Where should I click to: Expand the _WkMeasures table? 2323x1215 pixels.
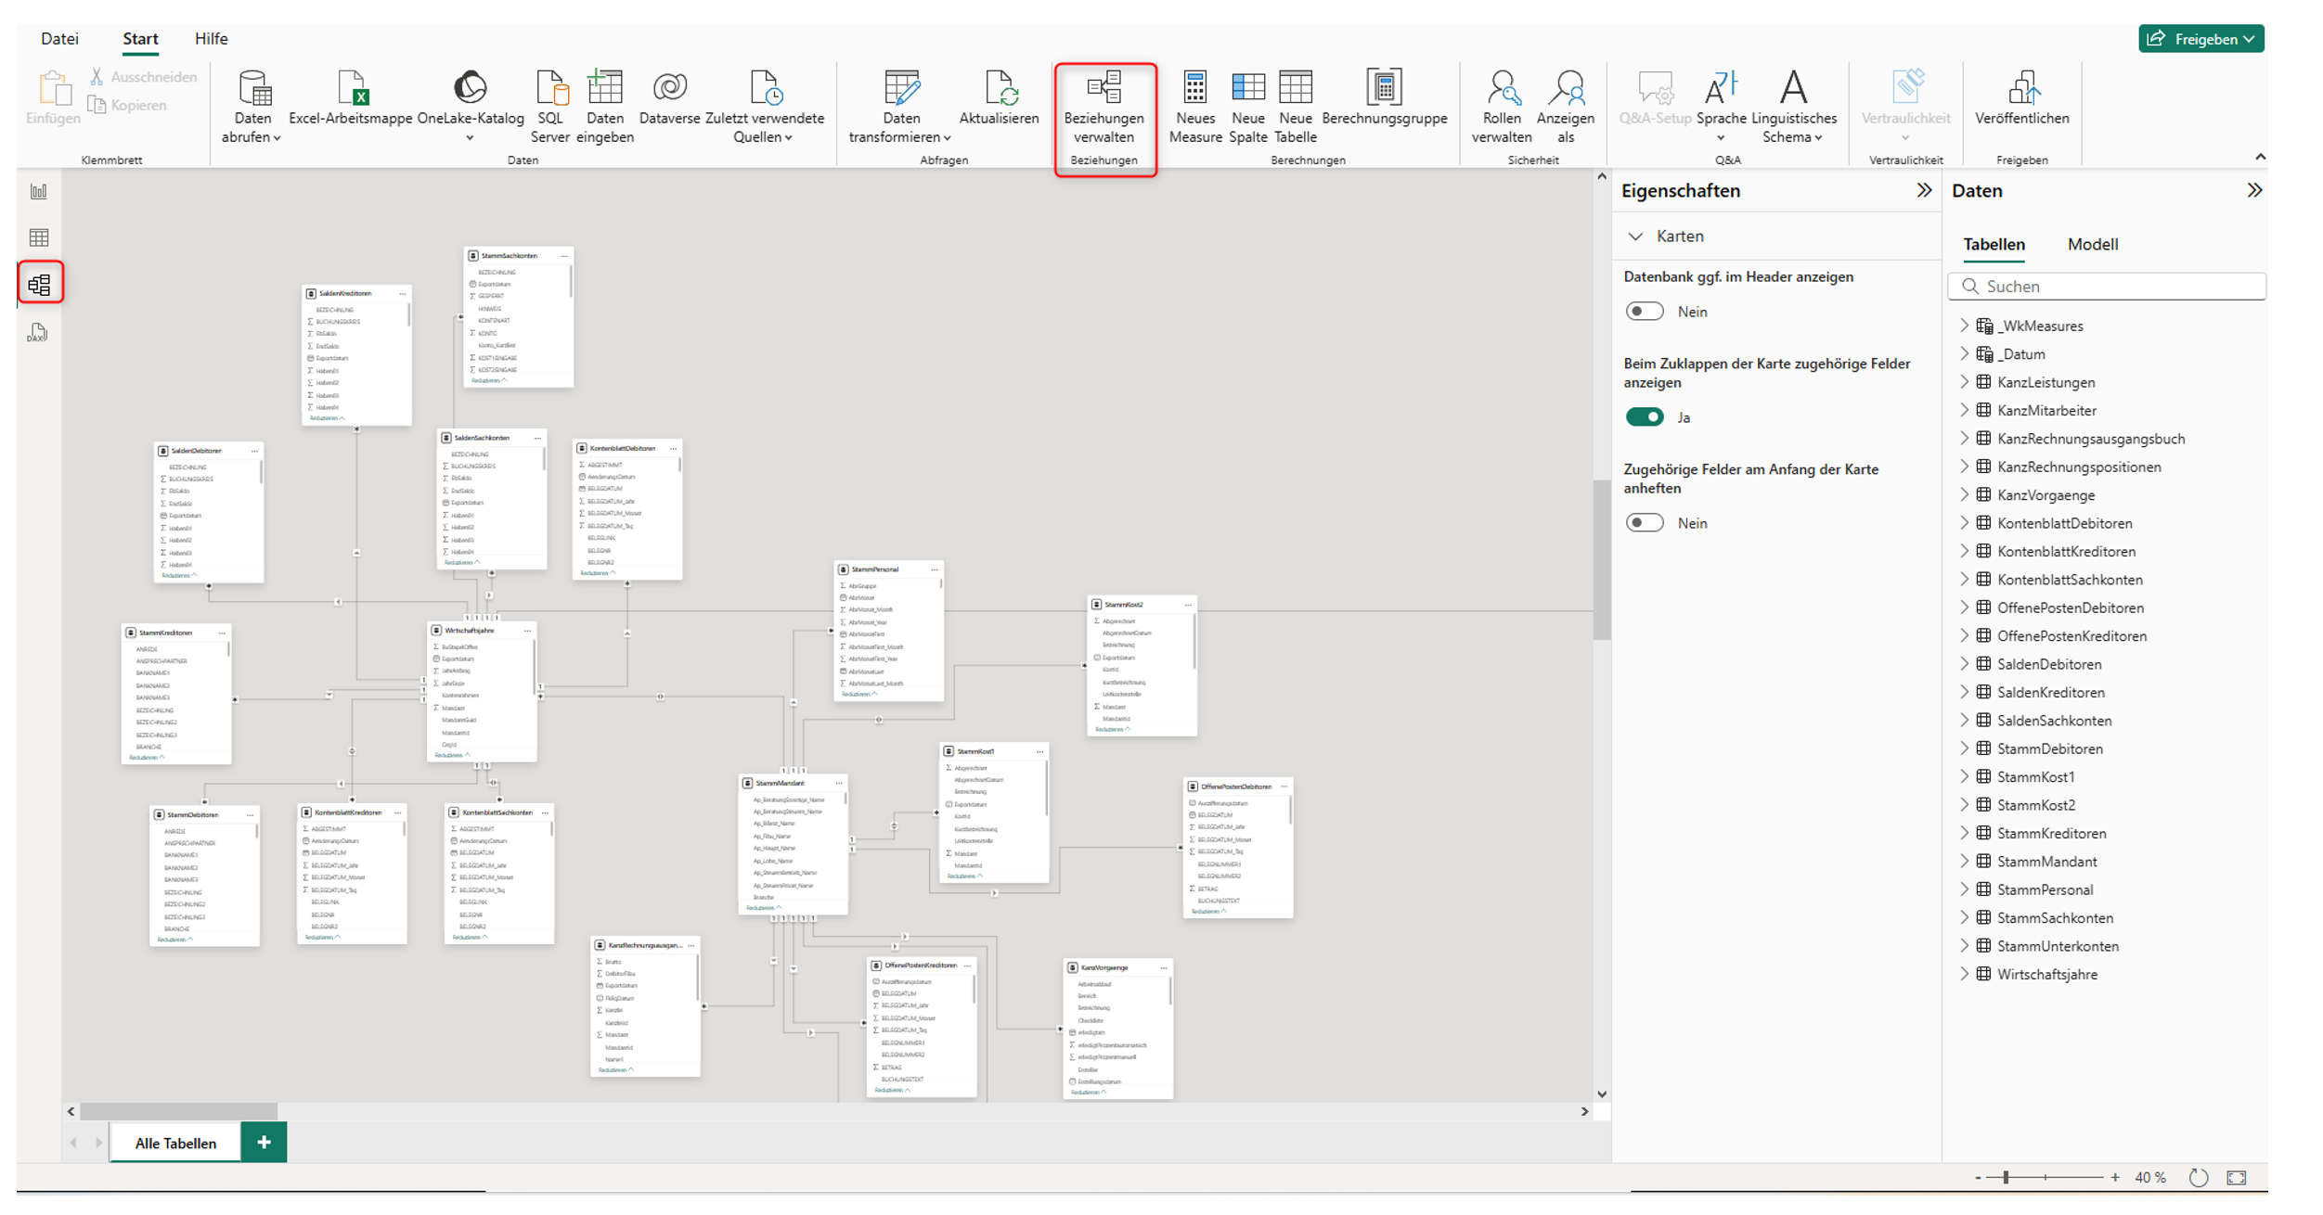click(1964, 326)
